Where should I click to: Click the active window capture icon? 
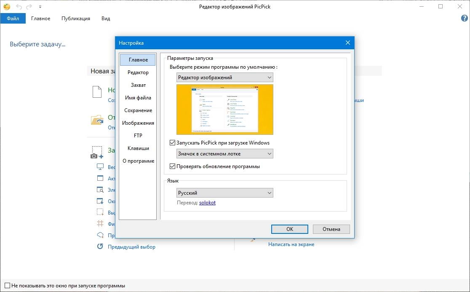[x=100, y=178]
